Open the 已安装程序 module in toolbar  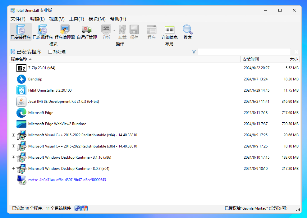point(21,32)
